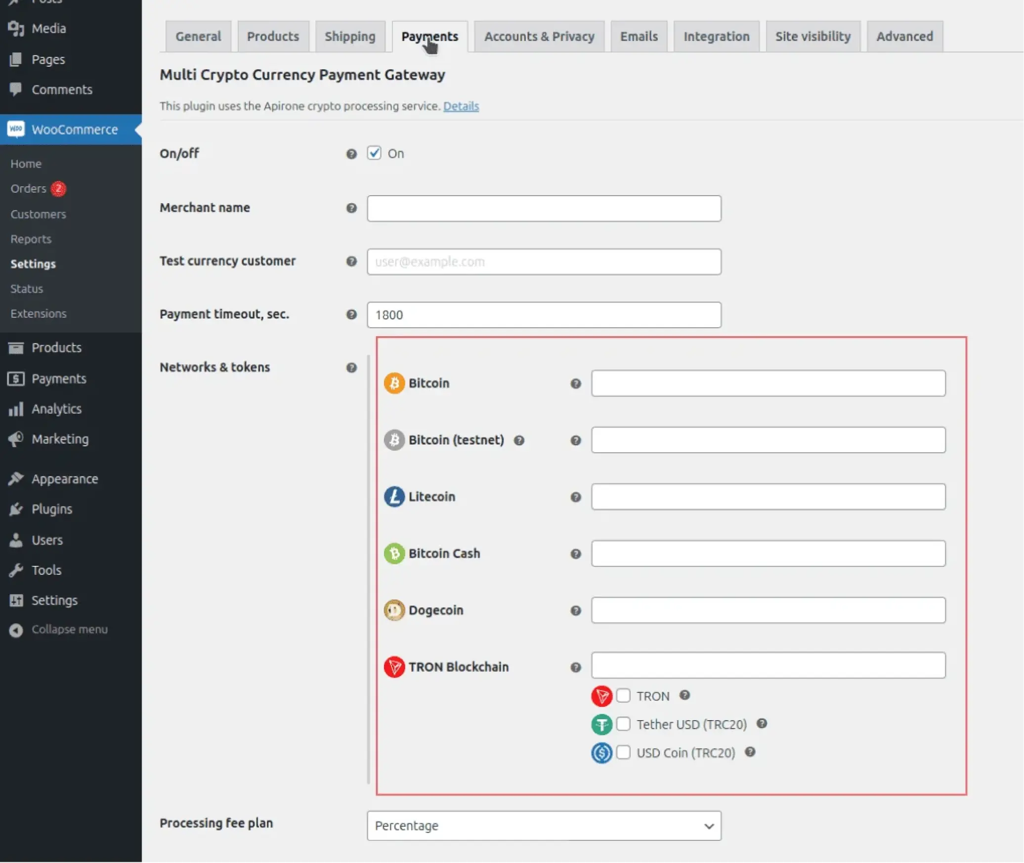Show help tip for Payment timeout
This screenshot has width=1024, height=863.
point(351,315)
